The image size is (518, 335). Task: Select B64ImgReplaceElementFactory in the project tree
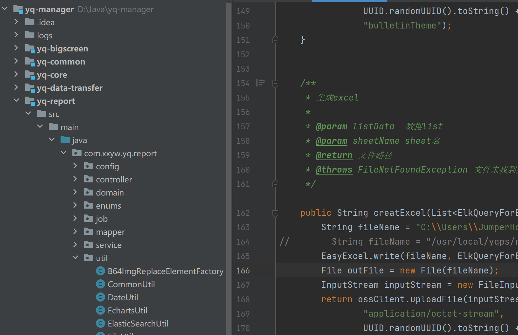click(x=165, y=271)
